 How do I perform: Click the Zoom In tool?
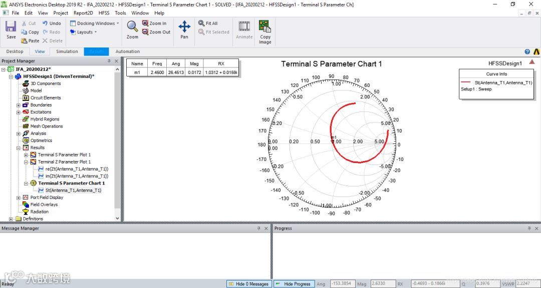(x=154, y=23)
